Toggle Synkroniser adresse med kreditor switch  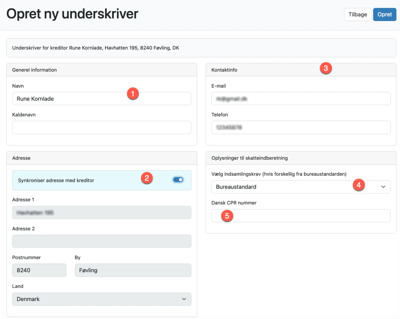tap(178, 180)
